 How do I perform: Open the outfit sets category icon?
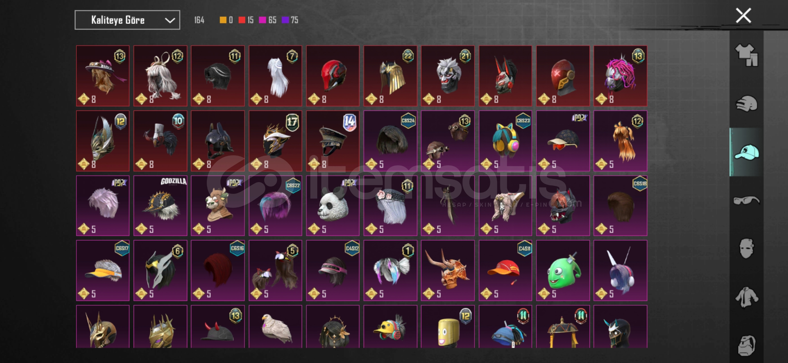(x=746, y=55)
